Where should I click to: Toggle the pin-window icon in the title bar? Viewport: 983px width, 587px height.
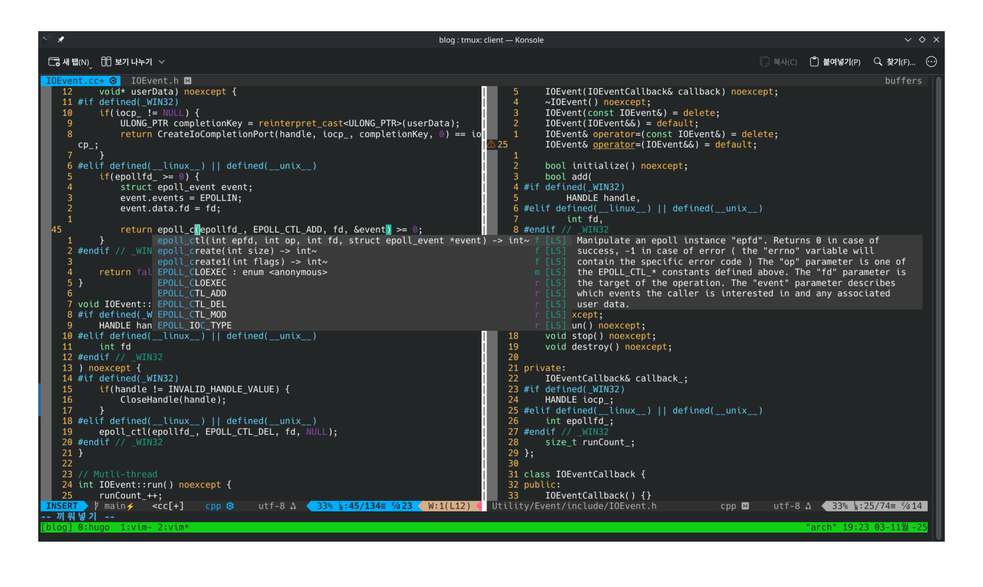[x=61, y=40]
